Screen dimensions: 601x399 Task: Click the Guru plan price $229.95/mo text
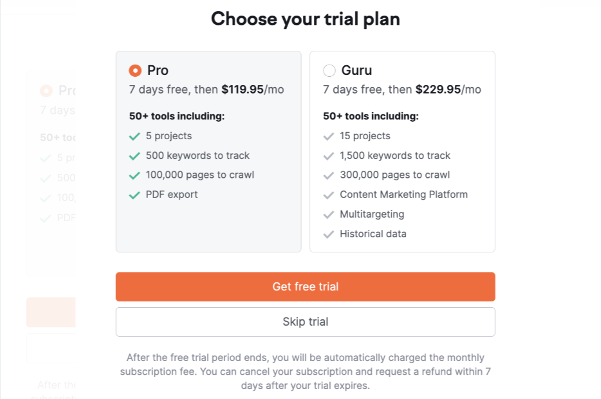tap(448, 90)
